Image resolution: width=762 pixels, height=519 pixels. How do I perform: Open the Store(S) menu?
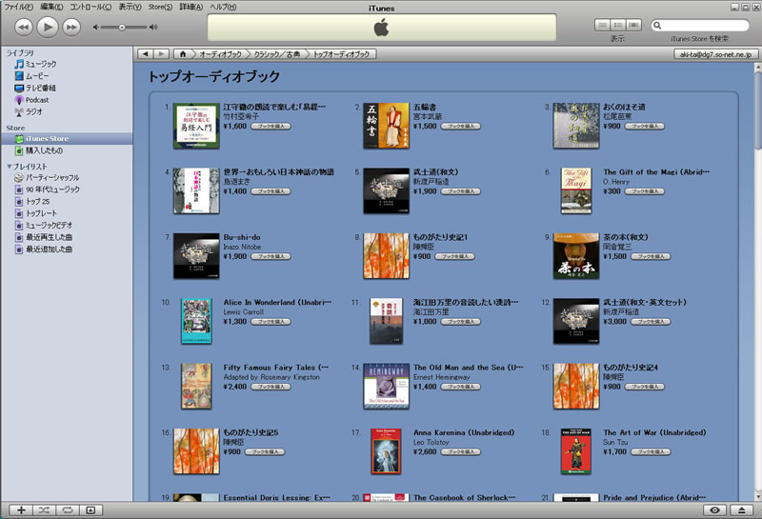tap(160, 7)
